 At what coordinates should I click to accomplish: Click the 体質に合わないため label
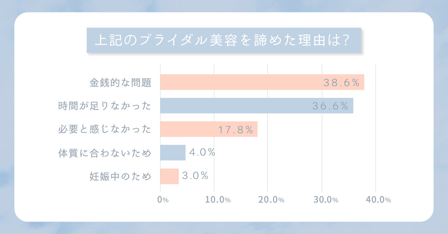[105, 153]
